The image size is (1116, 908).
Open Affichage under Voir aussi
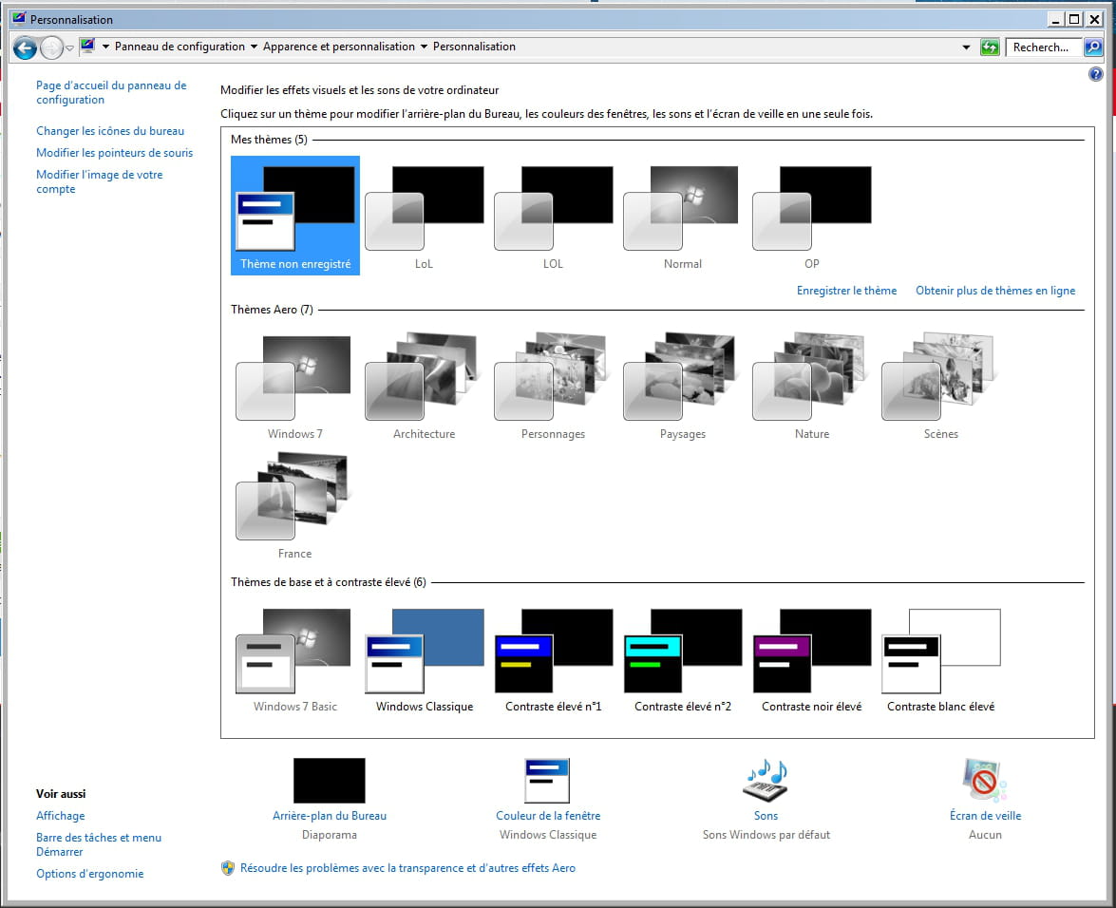coord(61,816)
